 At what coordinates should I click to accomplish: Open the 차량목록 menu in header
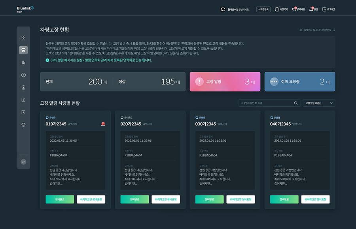point(281,9)
